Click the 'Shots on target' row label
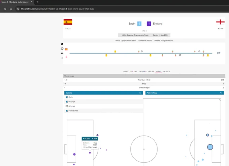 click(x=144, y=88)
